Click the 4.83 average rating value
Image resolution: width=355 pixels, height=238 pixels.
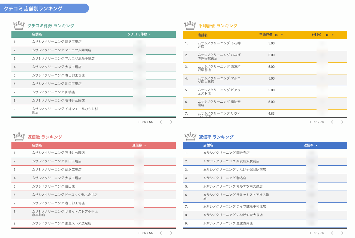coord(271,114)
